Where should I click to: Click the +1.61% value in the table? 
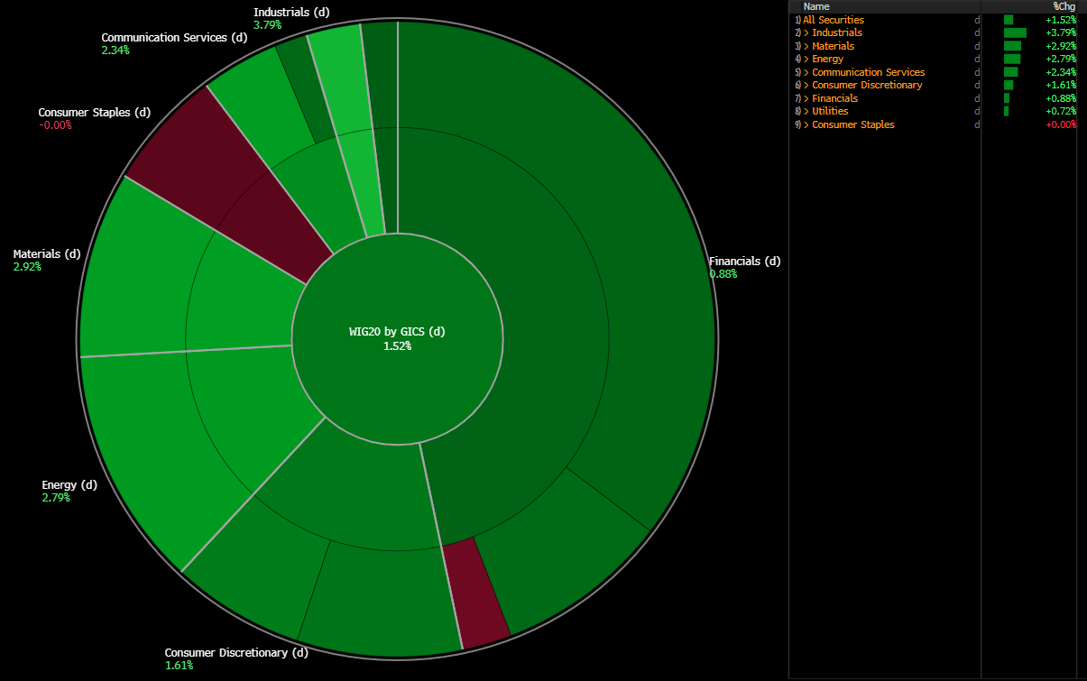pos(1061,85)
